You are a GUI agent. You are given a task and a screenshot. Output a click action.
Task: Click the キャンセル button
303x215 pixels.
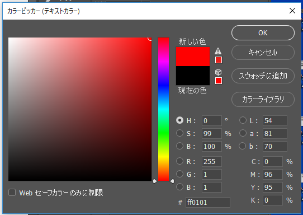click(x=263, y=53)
